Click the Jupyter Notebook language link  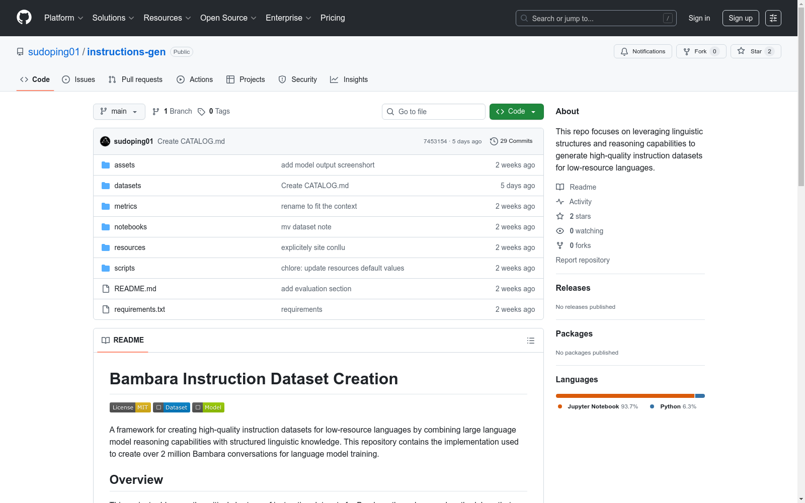[x=598, y=406]
